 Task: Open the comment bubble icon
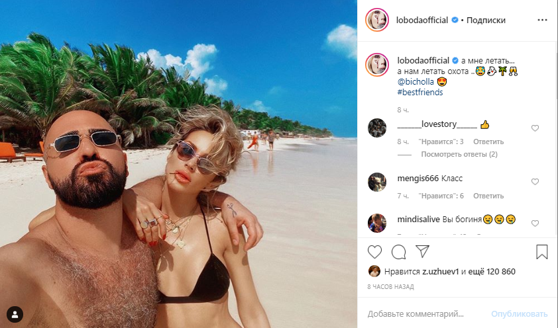coord(398,252)
